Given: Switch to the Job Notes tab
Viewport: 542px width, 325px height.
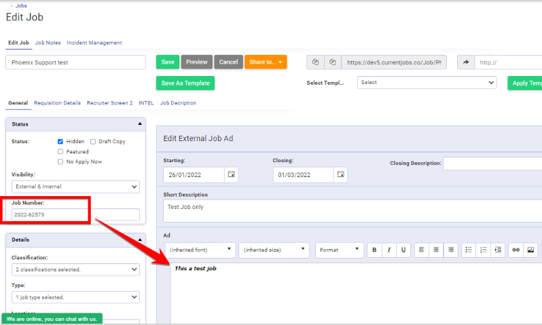Looking at the screenshot, I should click(x=48, y=43).
